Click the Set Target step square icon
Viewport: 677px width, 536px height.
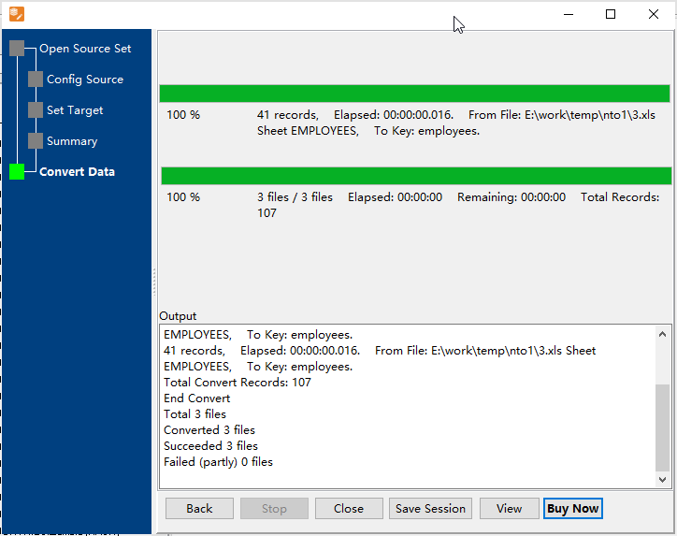(x=36, y=110)
